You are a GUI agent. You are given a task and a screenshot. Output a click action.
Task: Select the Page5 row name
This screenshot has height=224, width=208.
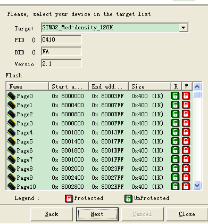coord(24,141)
